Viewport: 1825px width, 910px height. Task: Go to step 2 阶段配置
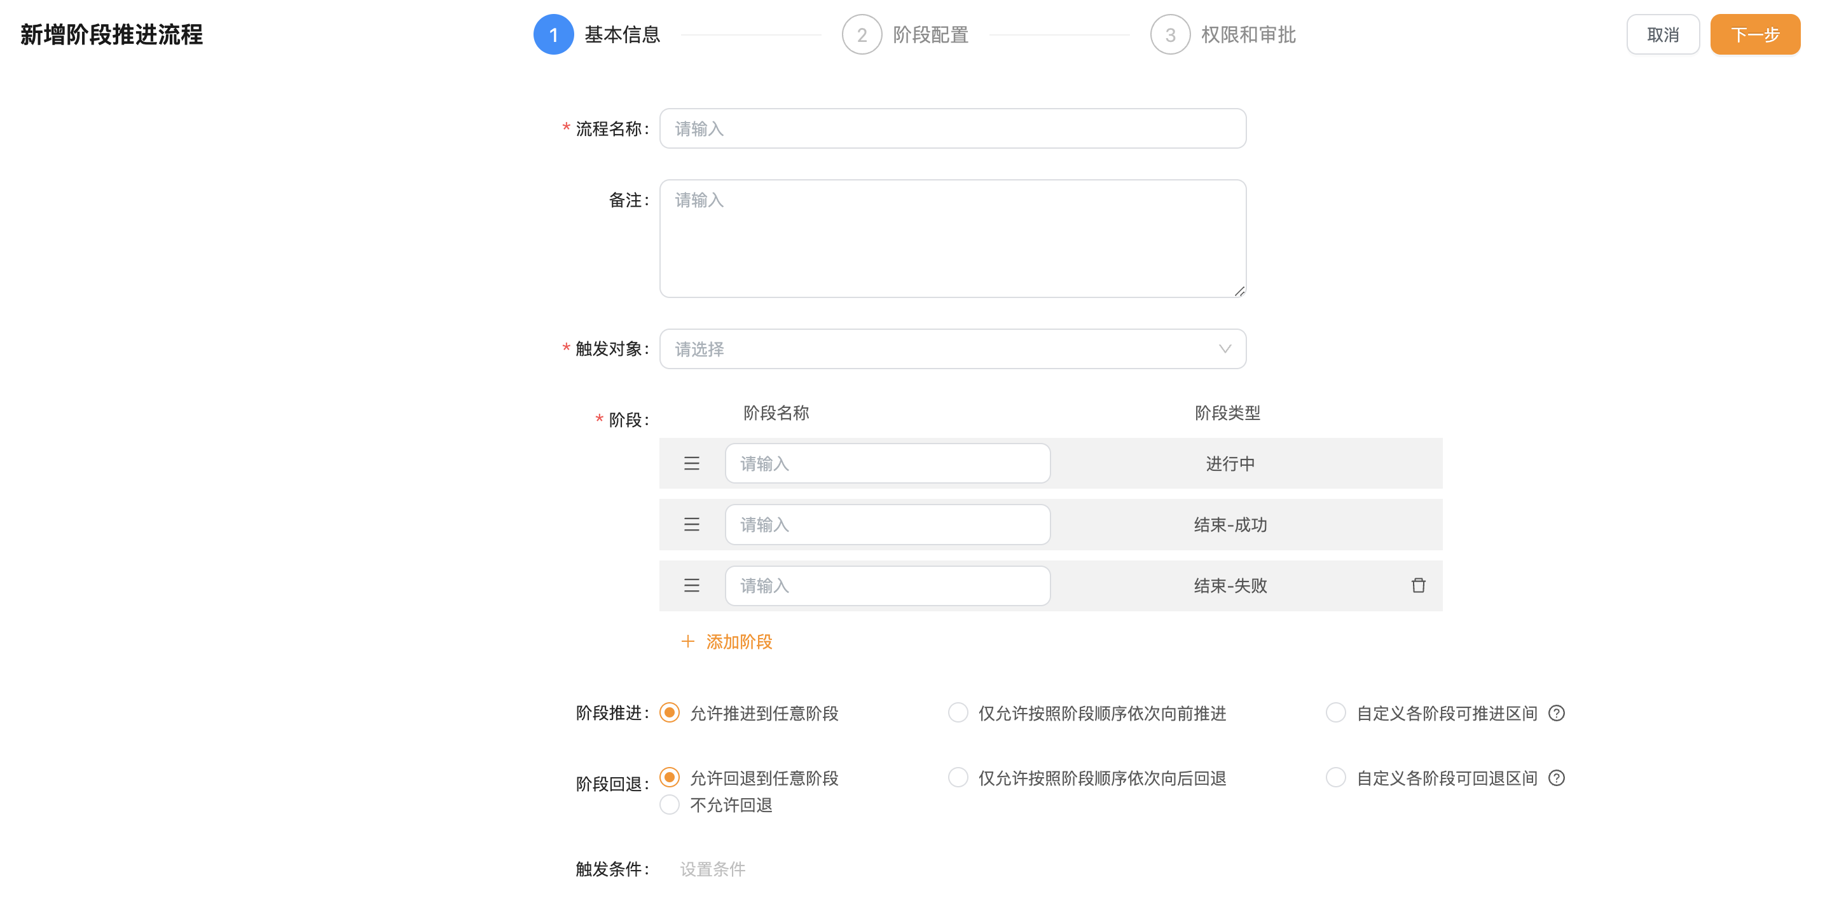pyautogui.click(x=862, y=34)
